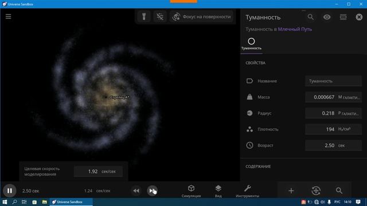The width and height of the screenshot is (367, 206).
Task: Open the Симуляция menu
Action: point(191,191)
